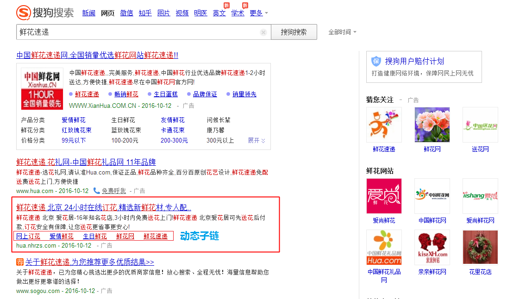This screenshot has width=507, height=299.
Task: Click the 亲亲鲜花网 kissXH thumbnail
Action: click(432, 247)
